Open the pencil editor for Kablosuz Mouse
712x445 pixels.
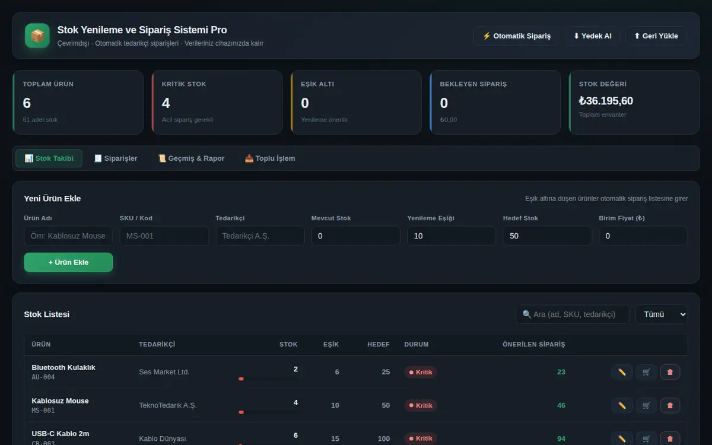pos(622,405)
